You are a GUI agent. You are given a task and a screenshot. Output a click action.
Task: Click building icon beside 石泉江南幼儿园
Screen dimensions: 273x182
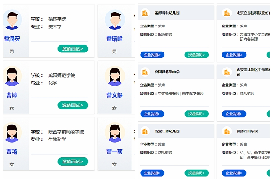click(145, 131)
